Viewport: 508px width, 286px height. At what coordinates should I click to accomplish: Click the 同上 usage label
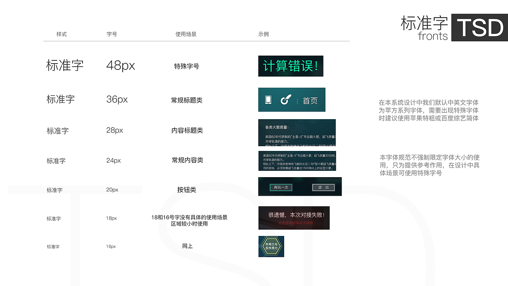click(x=187, y=246)
